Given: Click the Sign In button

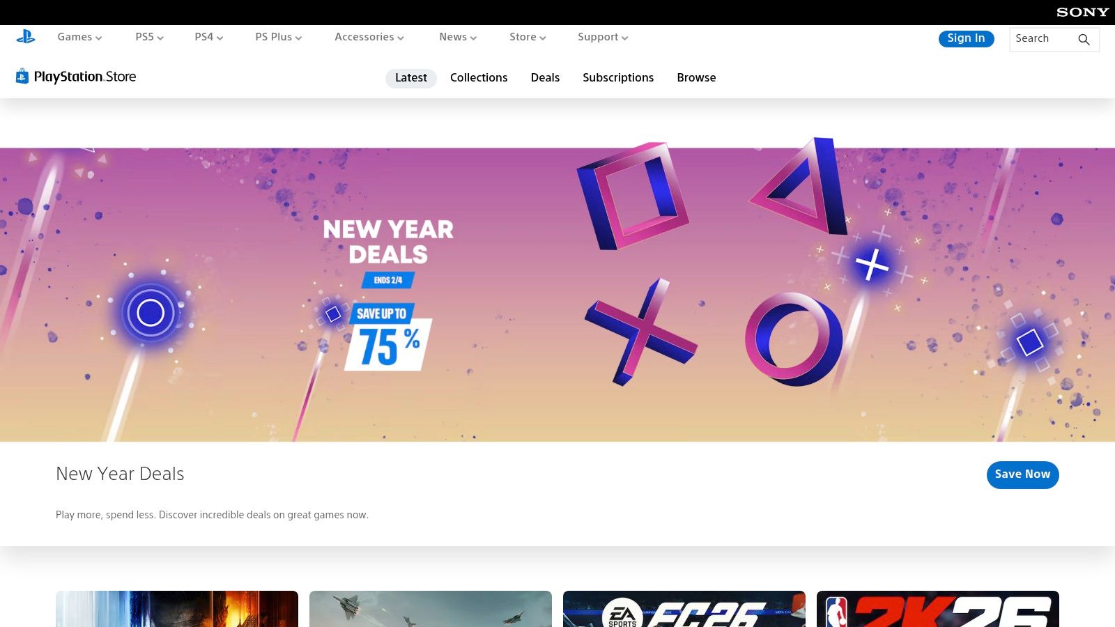Looking at the screenshot, I should (x=966, y=38).
